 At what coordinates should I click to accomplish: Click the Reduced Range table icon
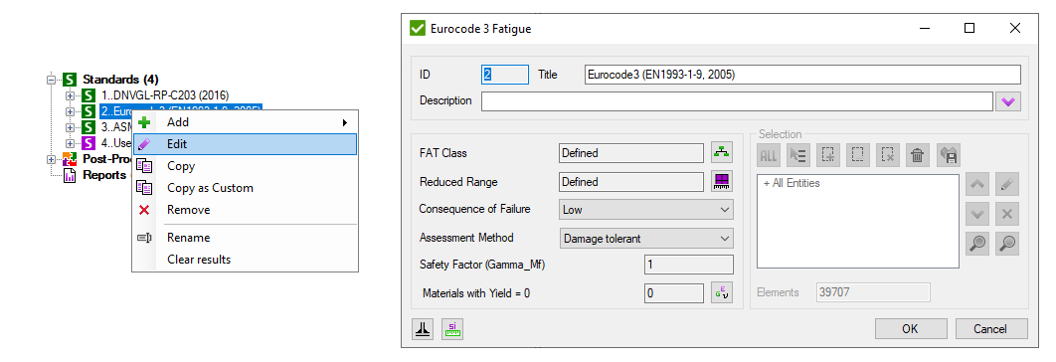[722, 182]
